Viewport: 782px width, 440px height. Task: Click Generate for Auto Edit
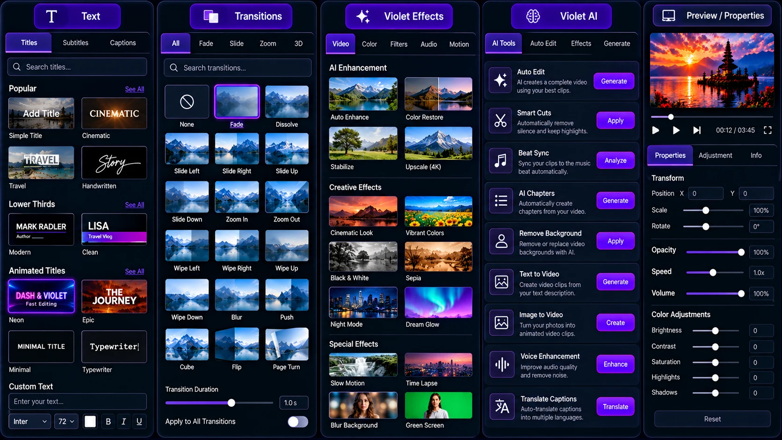614,81
